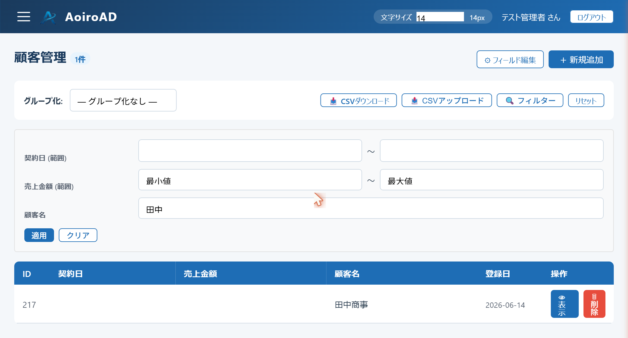
Task: Click the リセット reset button
Action: (x=586, y=101)
